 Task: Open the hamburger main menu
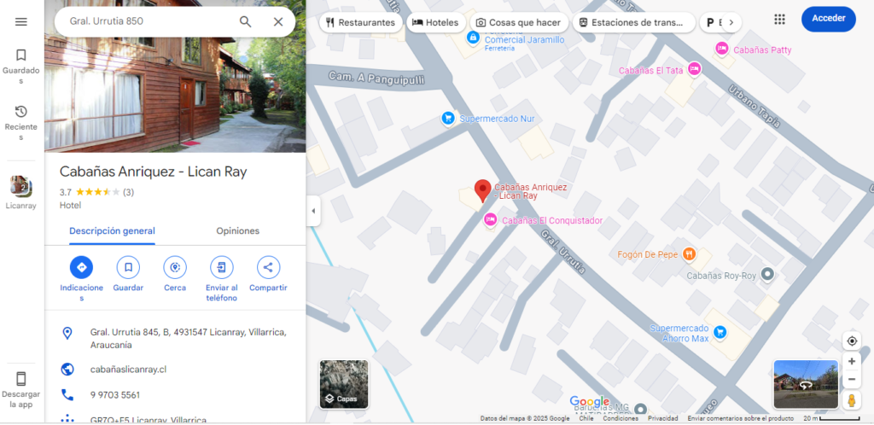(21, 21)
